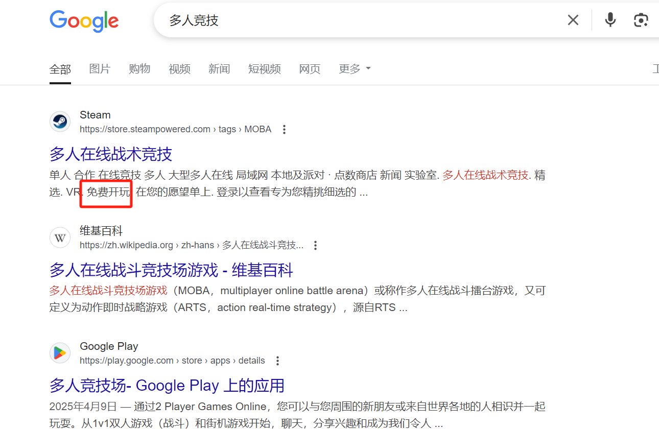Click the Google Play site name
The image size is (659, 429).
pyautogui.click(x=109, y=346)
